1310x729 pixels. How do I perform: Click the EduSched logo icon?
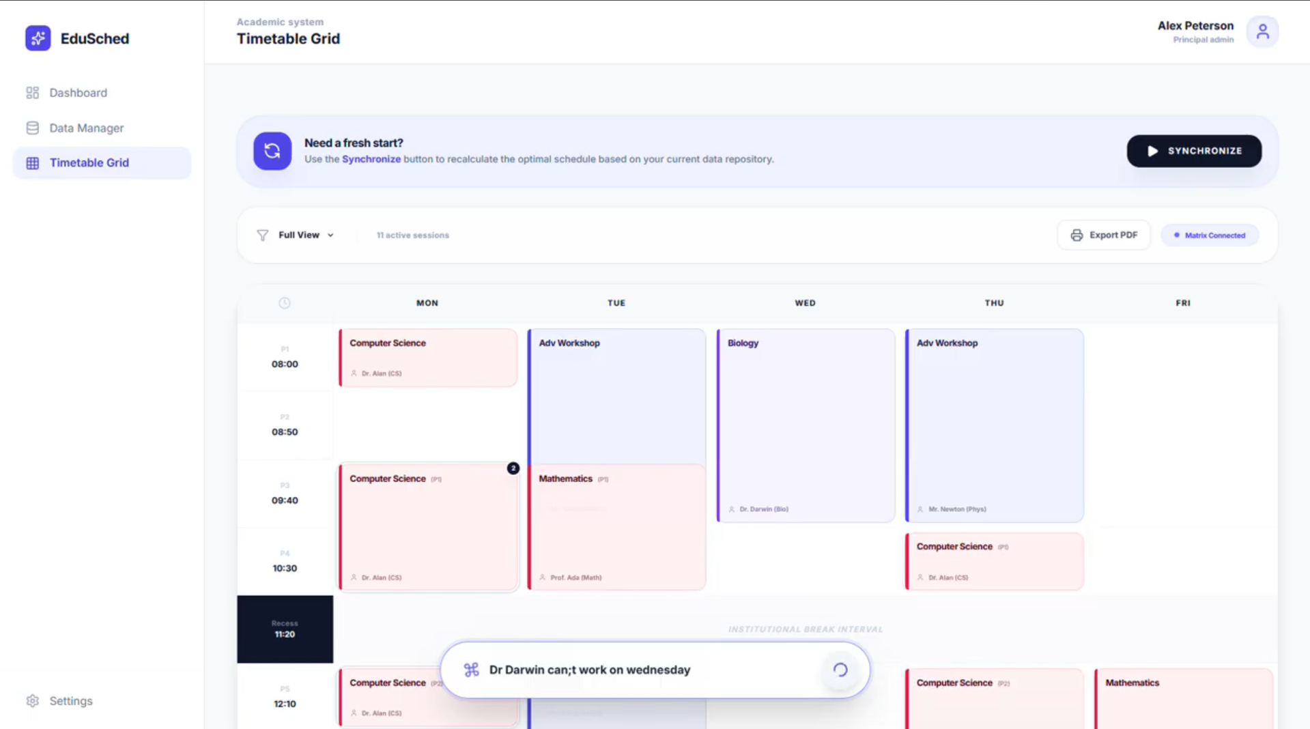(x=38, y=38)
